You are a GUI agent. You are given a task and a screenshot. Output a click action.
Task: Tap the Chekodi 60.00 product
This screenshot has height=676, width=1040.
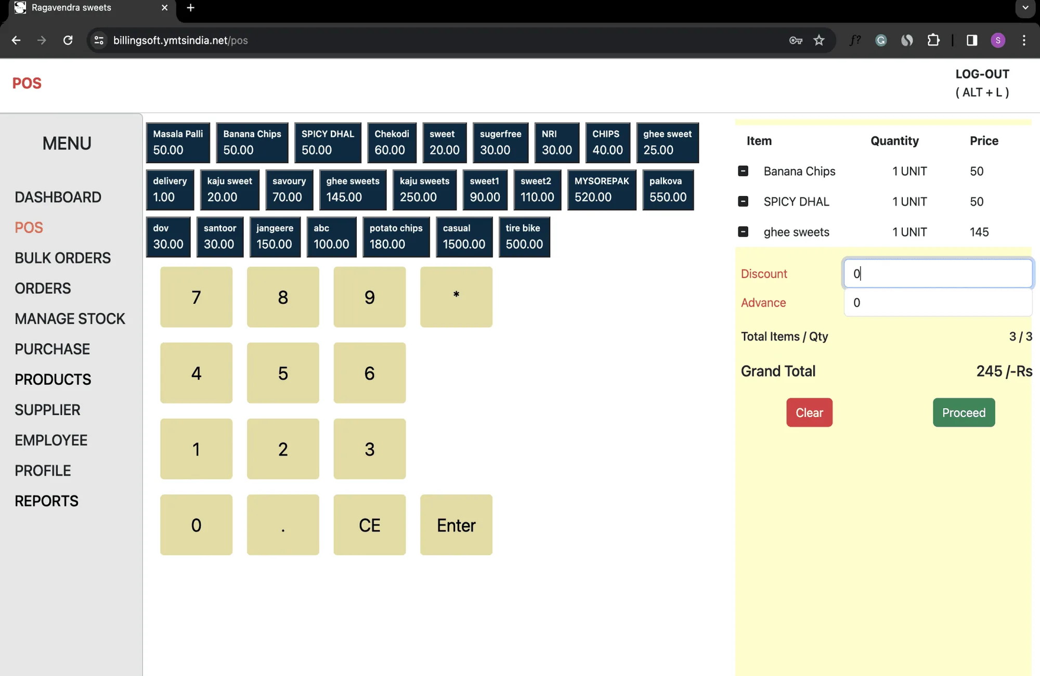click(392, 142)
